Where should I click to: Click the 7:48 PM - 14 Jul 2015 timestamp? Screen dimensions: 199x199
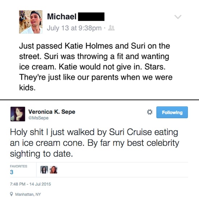coord(30,184)
